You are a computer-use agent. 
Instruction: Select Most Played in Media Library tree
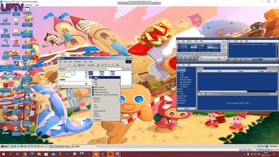click(x=184, y=78)
